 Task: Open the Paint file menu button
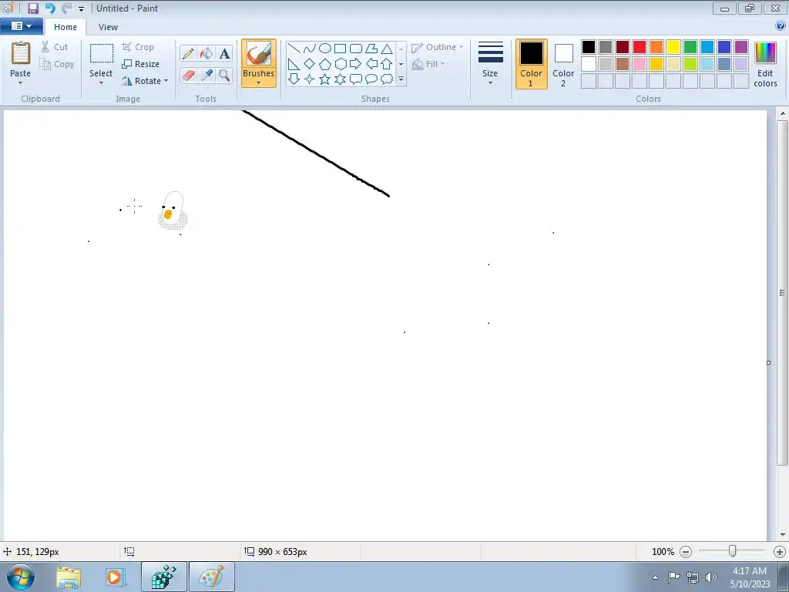21,26
